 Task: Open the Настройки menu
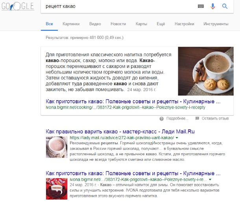click(184, 24)
